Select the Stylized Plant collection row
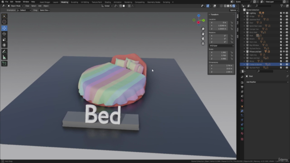 (x=265, y=67)
